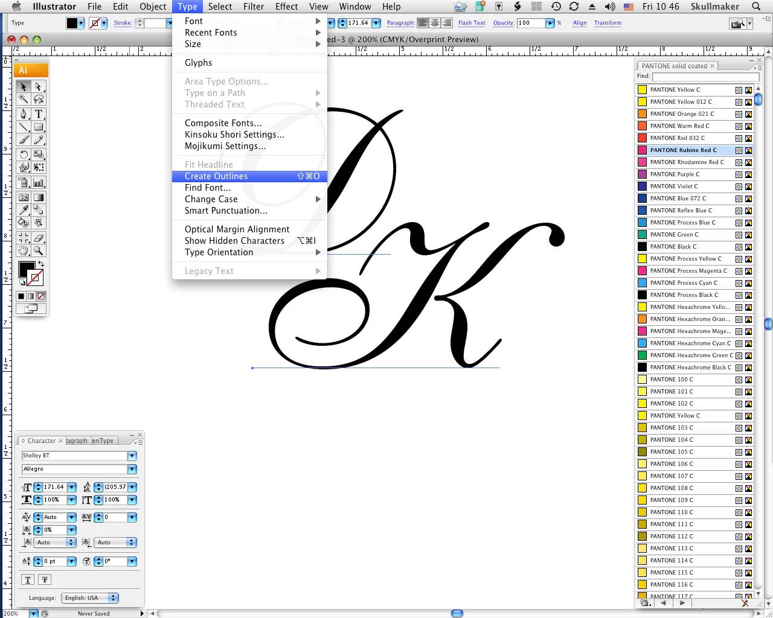Open zoom level 200% dropdown

[x=34, y=613]
